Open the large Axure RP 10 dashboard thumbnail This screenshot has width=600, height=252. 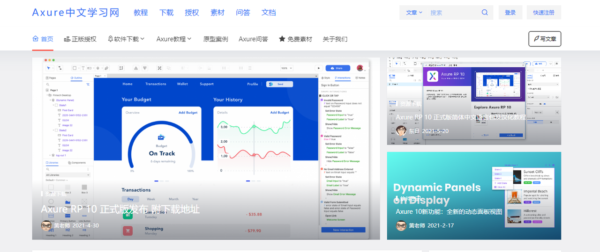[206, 149]
